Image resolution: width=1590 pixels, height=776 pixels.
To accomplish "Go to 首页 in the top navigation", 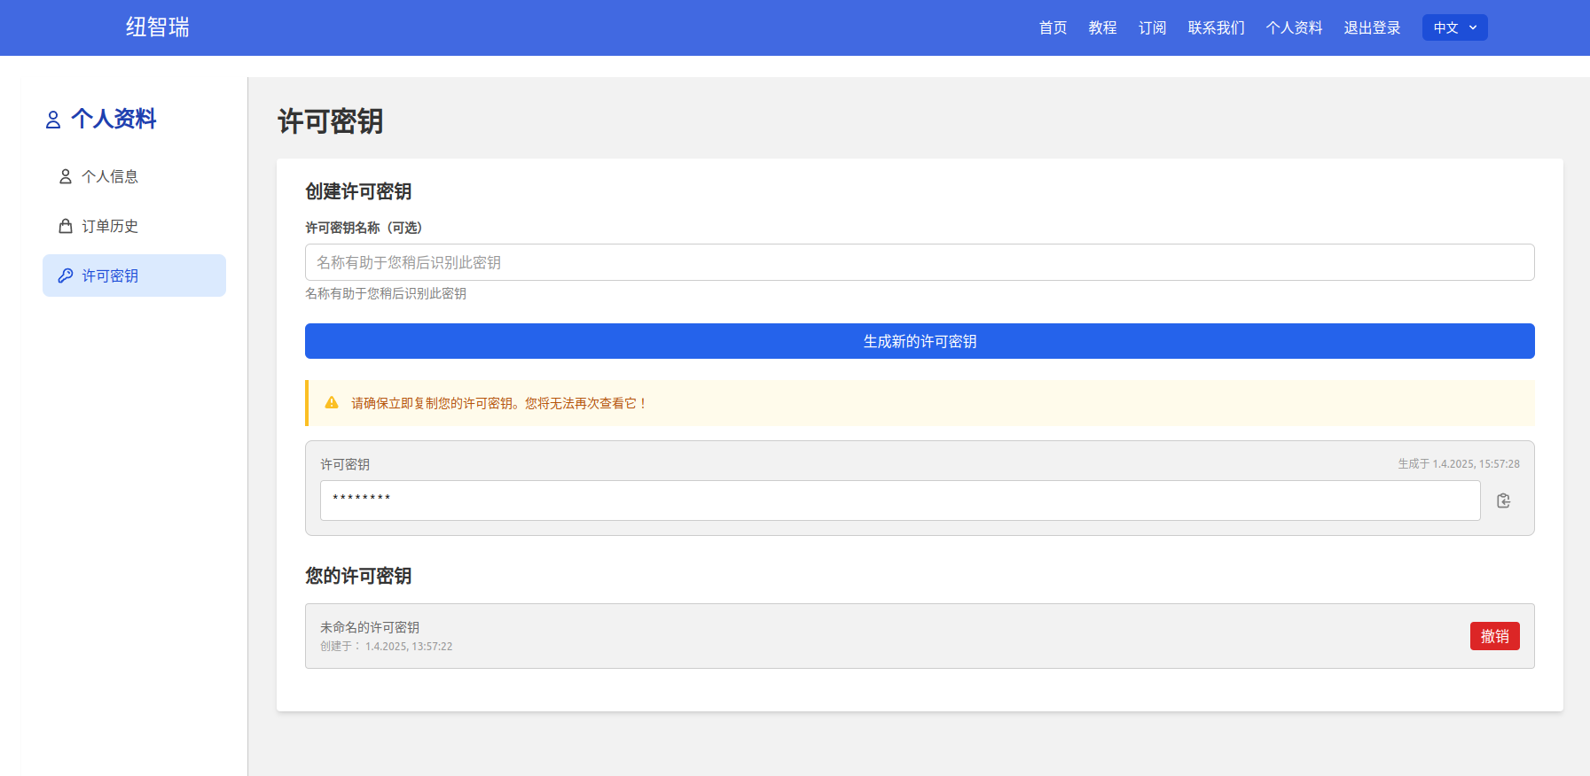I will tap(1053, 27).
